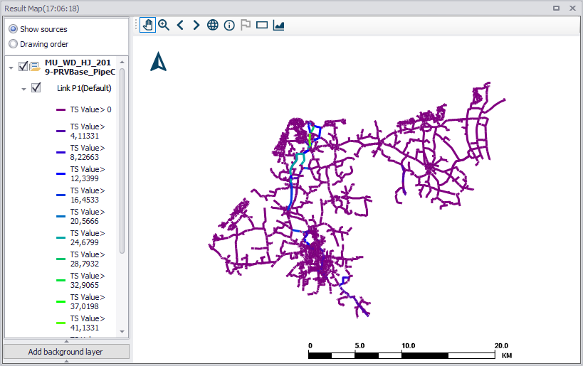Click swatch for TS Value> 4,11331
583x366 pixels.
point(61,131)
